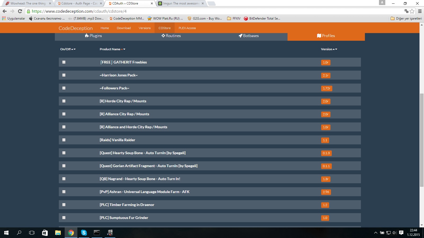Click the page vertical scrollbar thumb

point(422,140)
